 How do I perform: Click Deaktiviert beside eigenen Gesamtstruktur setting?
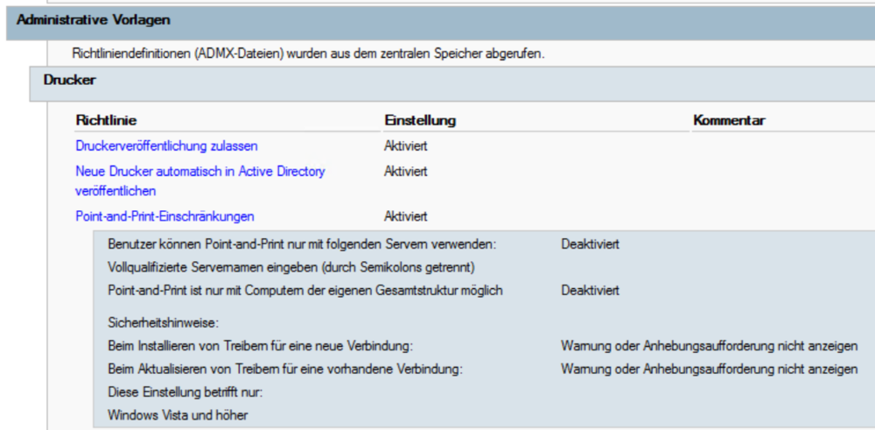tap(590, 290)
